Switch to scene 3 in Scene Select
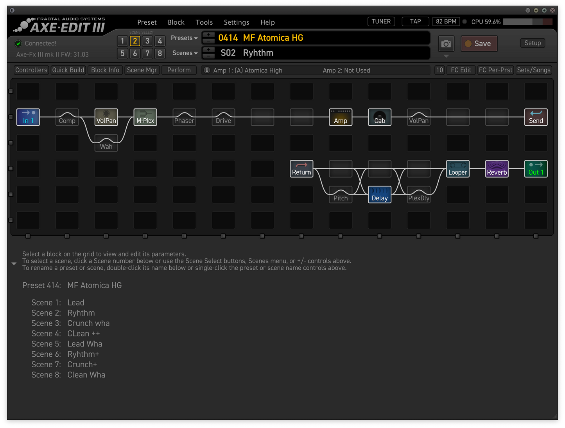 [147, 41]
